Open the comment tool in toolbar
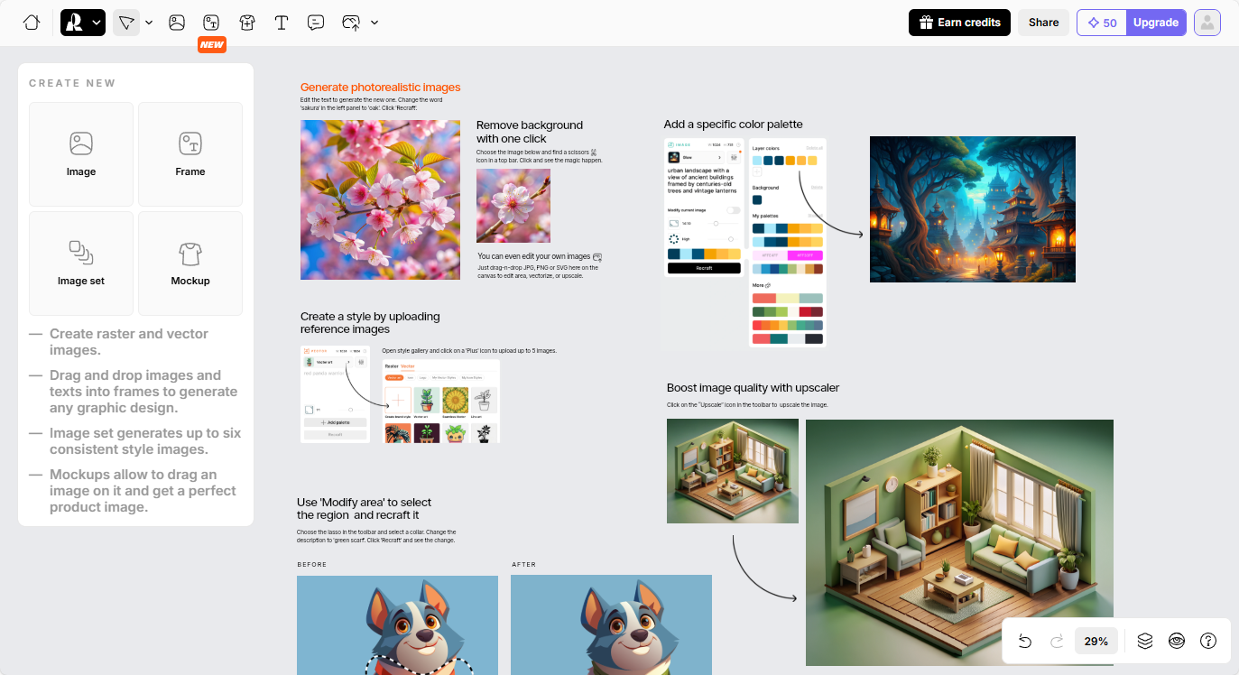Screen dimensions: 1239x675 click(x=316, y=23)
